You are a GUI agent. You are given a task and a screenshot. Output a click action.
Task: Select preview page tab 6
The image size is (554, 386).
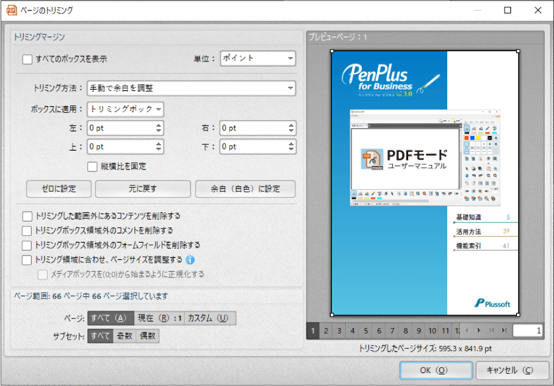(379, 331)
